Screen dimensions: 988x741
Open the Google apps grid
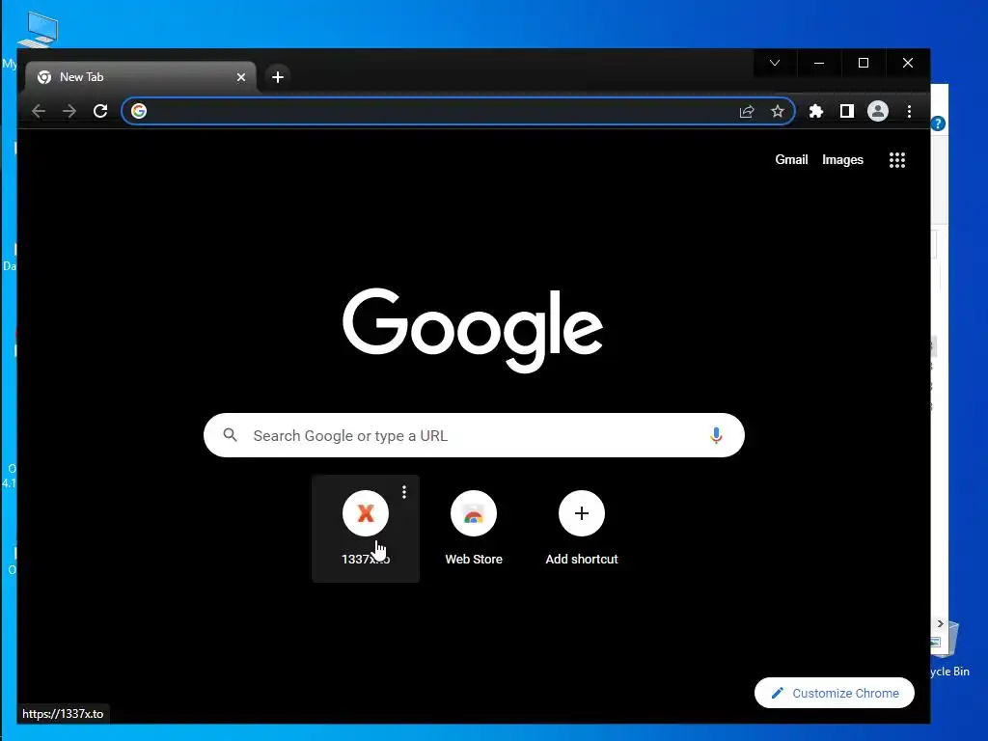tap(896, 160)
